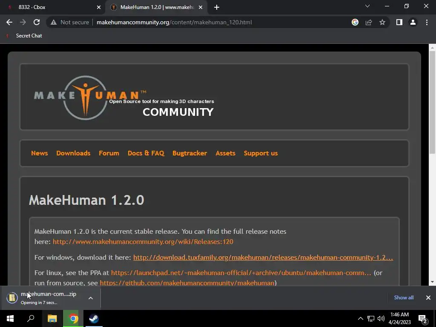Open the Chrome side panel
This screenshot has height=327, width=436.
coord(399,22)
